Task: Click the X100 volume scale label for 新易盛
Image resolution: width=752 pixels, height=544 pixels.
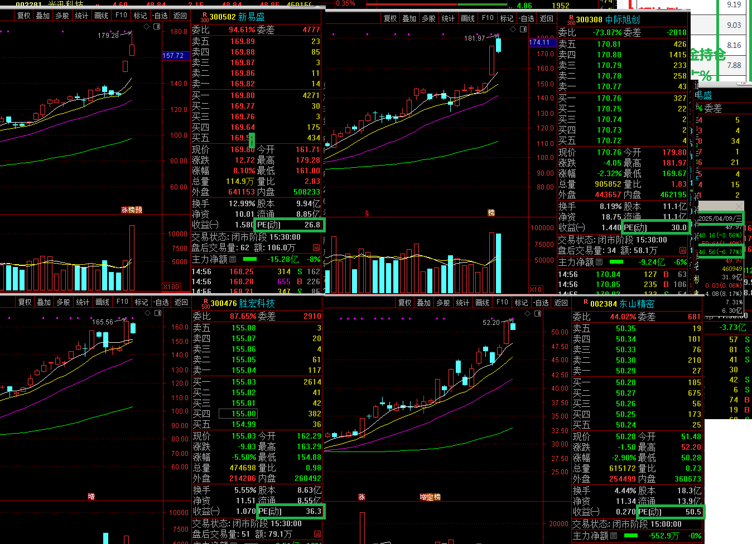Action: pyautogui.click(x=171, y=287)
